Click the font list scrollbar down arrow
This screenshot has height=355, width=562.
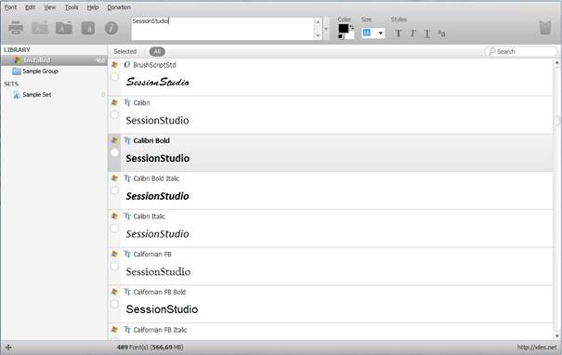point(557,335)
